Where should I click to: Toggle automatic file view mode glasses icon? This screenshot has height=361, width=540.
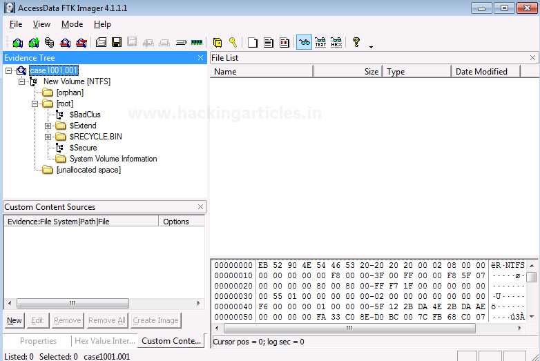tap(304, 42)
